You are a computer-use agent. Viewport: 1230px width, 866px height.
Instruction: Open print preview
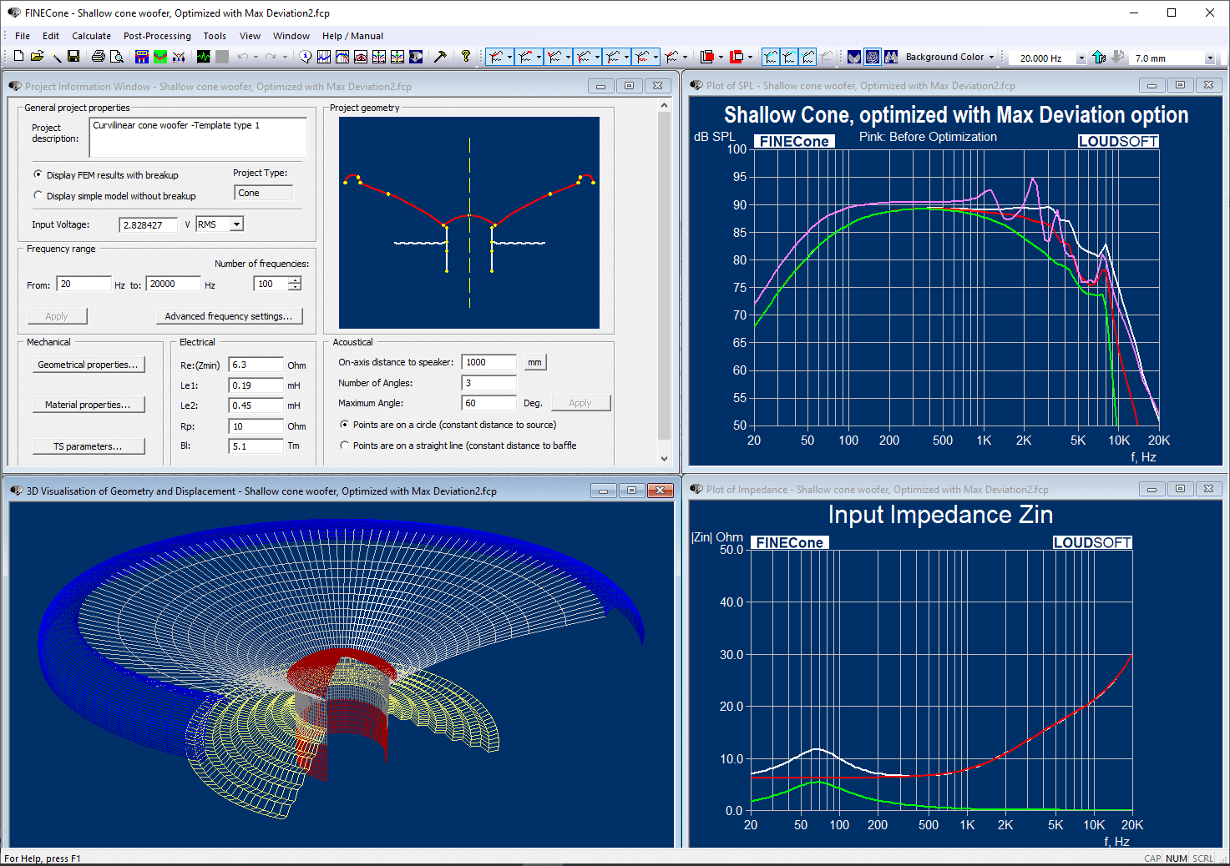pyautogui.click(x=118, y=56)
